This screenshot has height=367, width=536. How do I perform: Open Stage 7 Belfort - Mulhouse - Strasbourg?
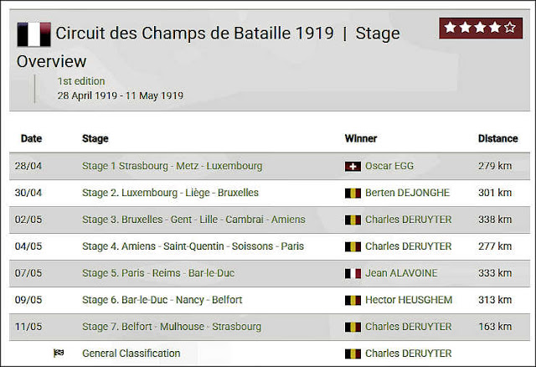pos(172,327)
